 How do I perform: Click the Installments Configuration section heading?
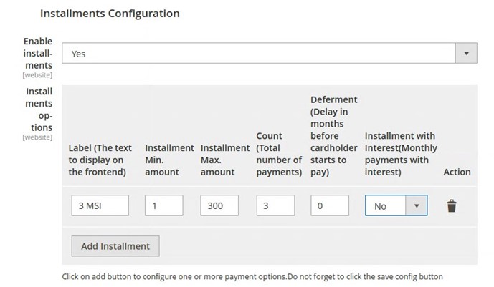[x=110, y=14]
